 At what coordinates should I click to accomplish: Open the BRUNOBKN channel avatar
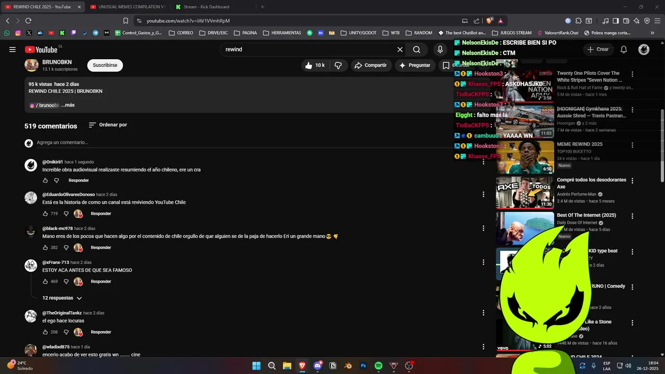coord(31,65)
